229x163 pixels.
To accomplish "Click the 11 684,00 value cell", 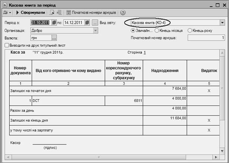I will (x=165, y=120).
